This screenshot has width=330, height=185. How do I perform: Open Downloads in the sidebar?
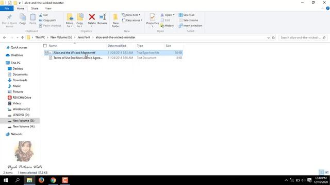click(x=20, y=80)
